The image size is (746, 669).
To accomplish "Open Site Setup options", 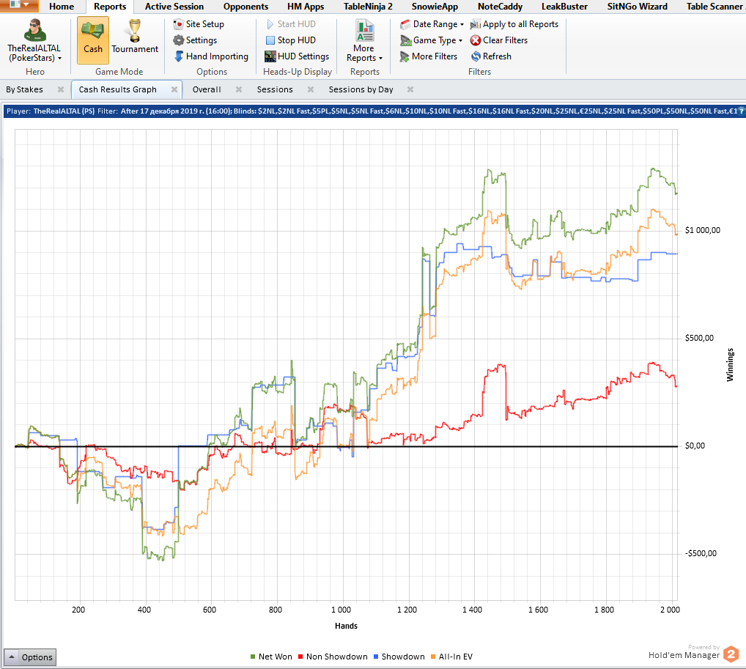I will coord(199,24).
